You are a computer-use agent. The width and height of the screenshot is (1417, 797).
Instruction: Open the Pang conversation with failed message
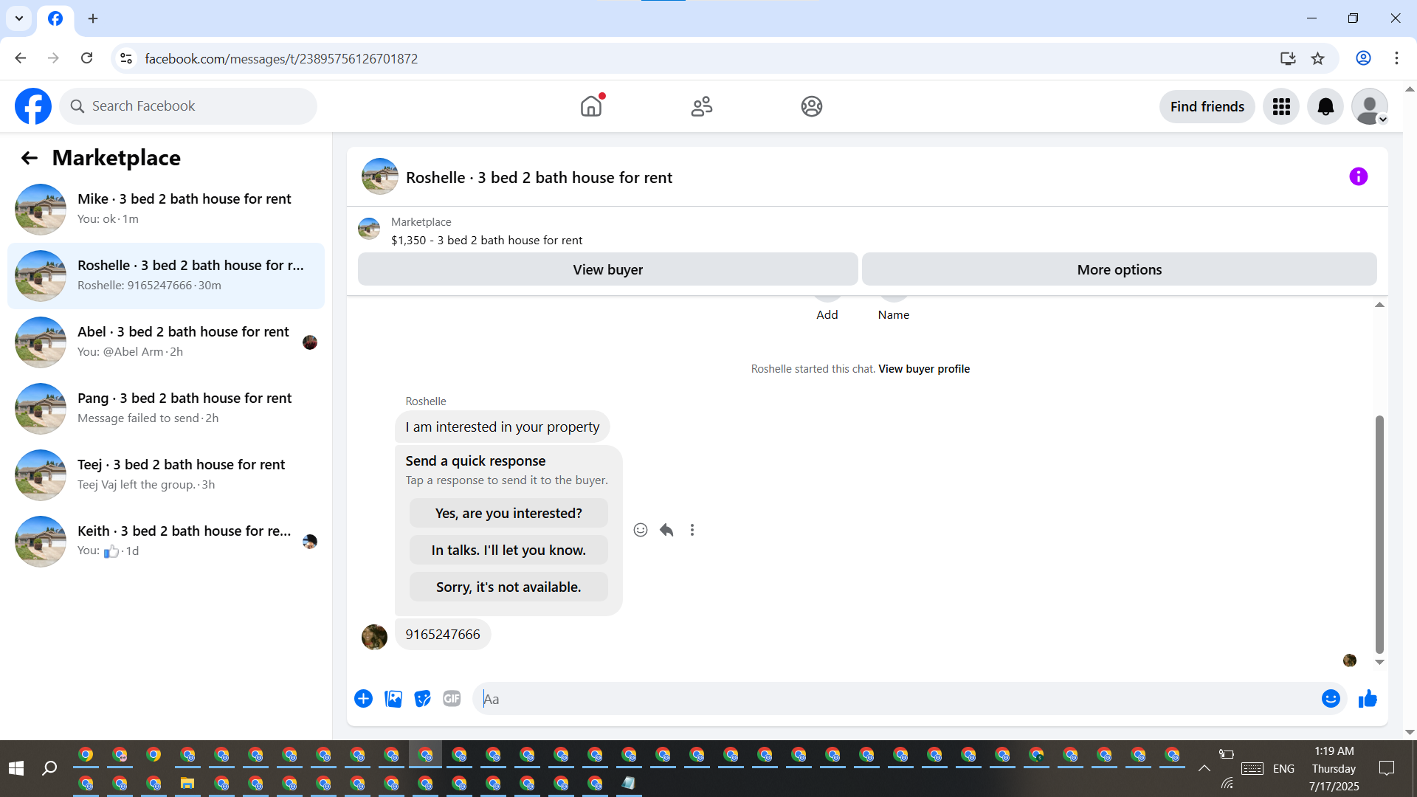click(x=166, y=408)
